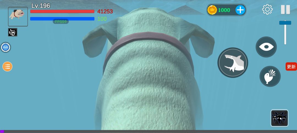Screen dimensions: 297x133
Task: Click the red 更新 update button
Action: (x=291, y=66)
